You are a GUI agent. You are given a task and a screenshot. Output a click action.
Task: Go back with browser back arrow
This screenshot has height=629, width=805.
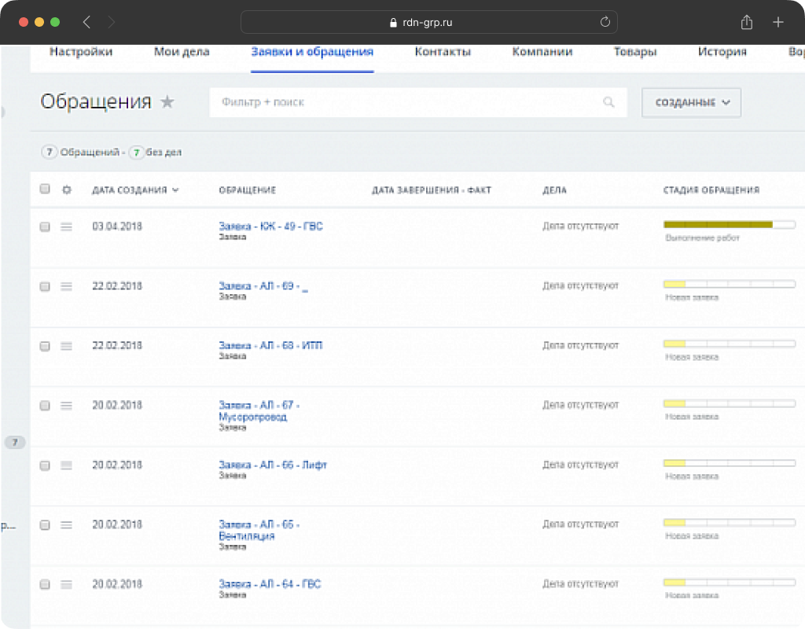pyautogui.click(x=86, y=22)
